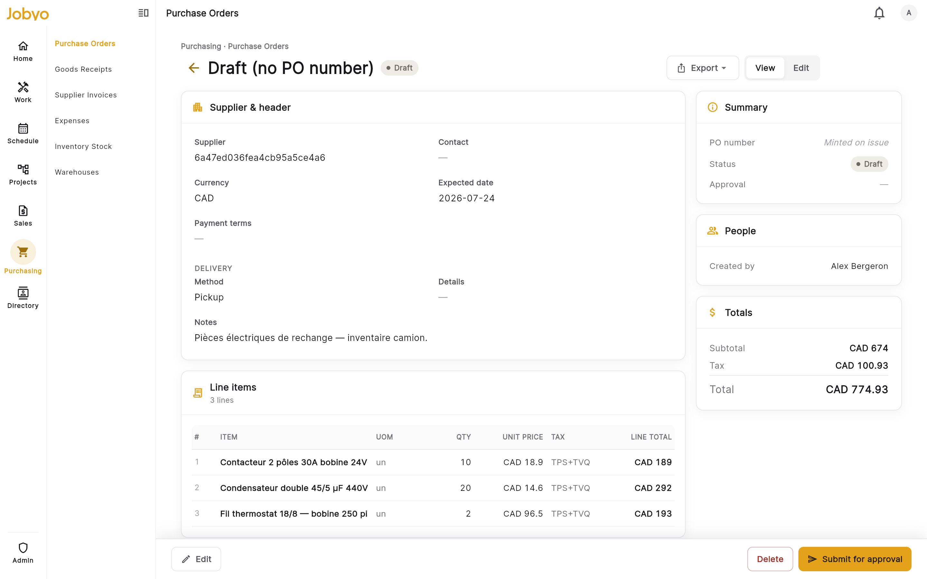
Task: Click creator name Alex Bergeron
Action: 859,266
